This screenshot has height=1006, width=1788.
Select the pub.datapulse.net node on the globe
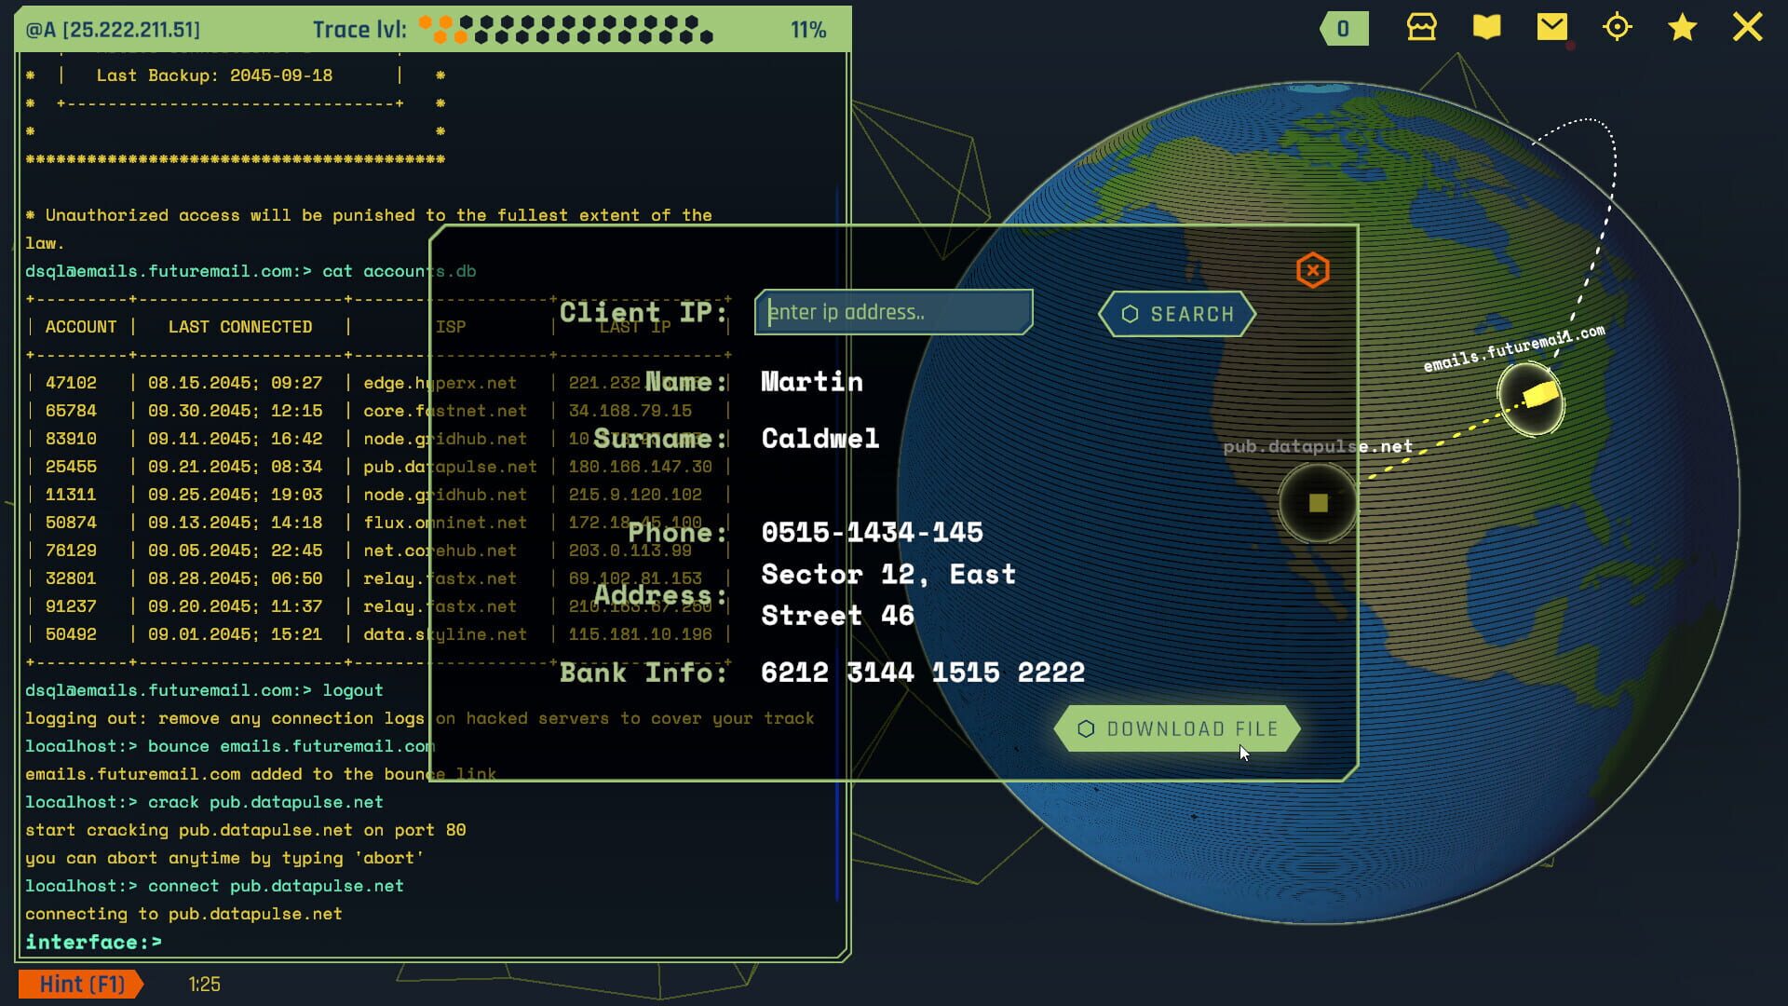click(1316, 504)
